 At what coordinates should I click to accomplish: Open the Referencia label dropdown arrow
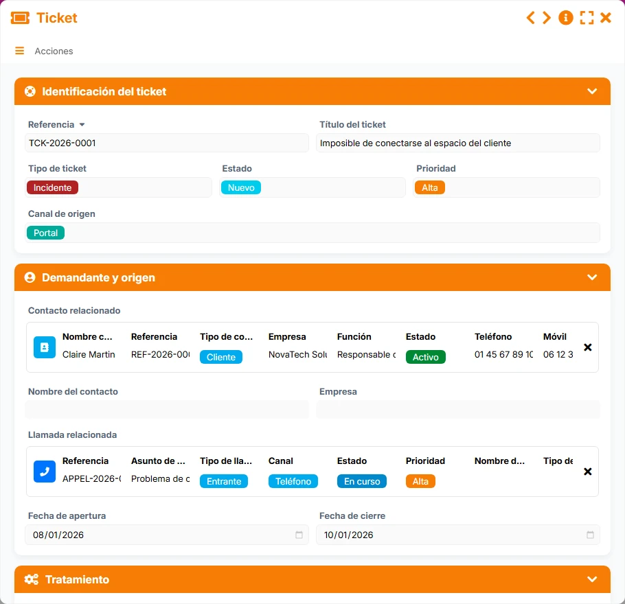click(82, 125)
